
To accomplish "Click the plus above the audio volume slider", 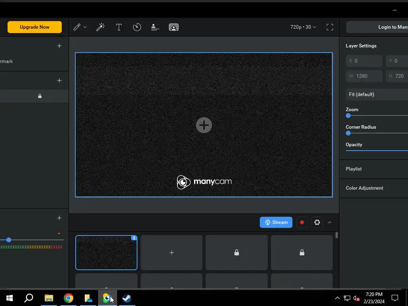I will click(x=59, y=218).
